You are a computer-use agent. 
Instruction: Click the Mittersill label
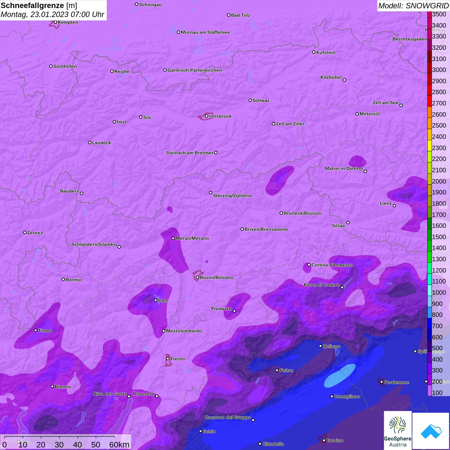(370, 114)
